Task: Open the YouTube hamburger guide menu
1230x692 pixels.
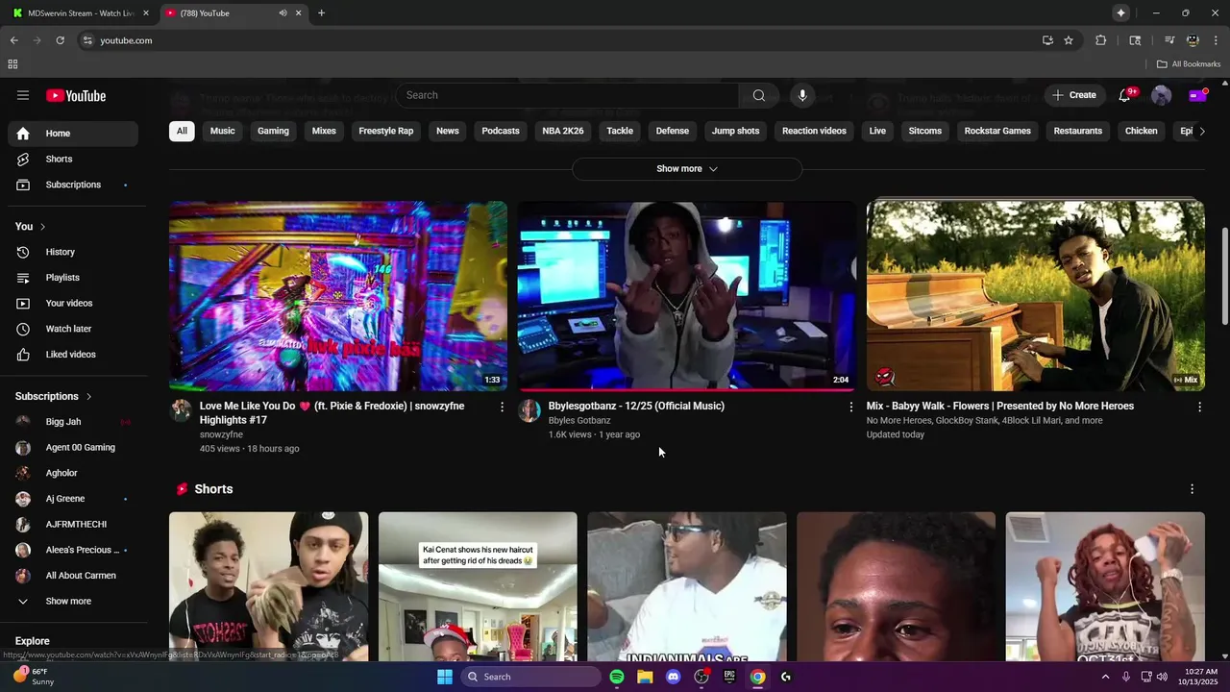Action: 23,95
